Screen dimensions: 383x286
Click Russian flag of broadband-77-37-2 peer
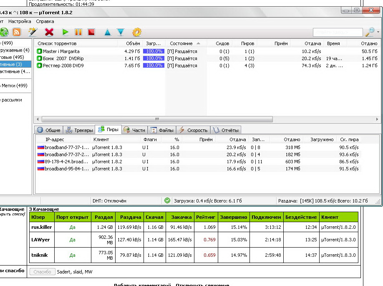tap(40, 154)
